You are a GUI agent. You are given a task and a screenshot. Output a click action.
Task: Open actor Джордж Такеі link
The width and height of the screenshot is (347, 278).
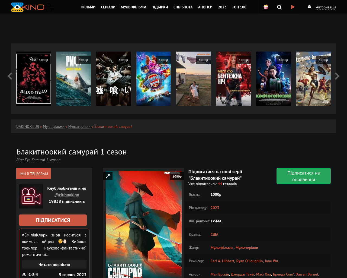[243, 274]
